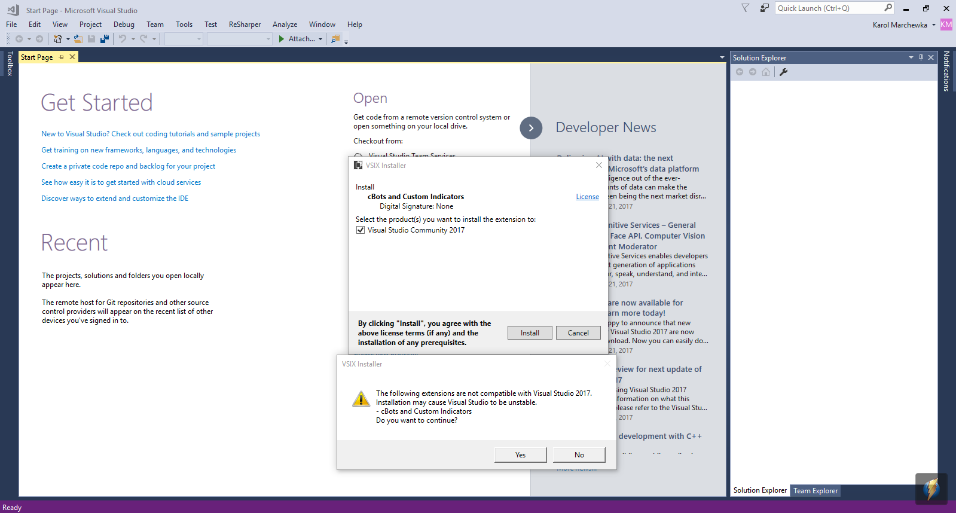Open the Debug menu

(x=124, y=25)
